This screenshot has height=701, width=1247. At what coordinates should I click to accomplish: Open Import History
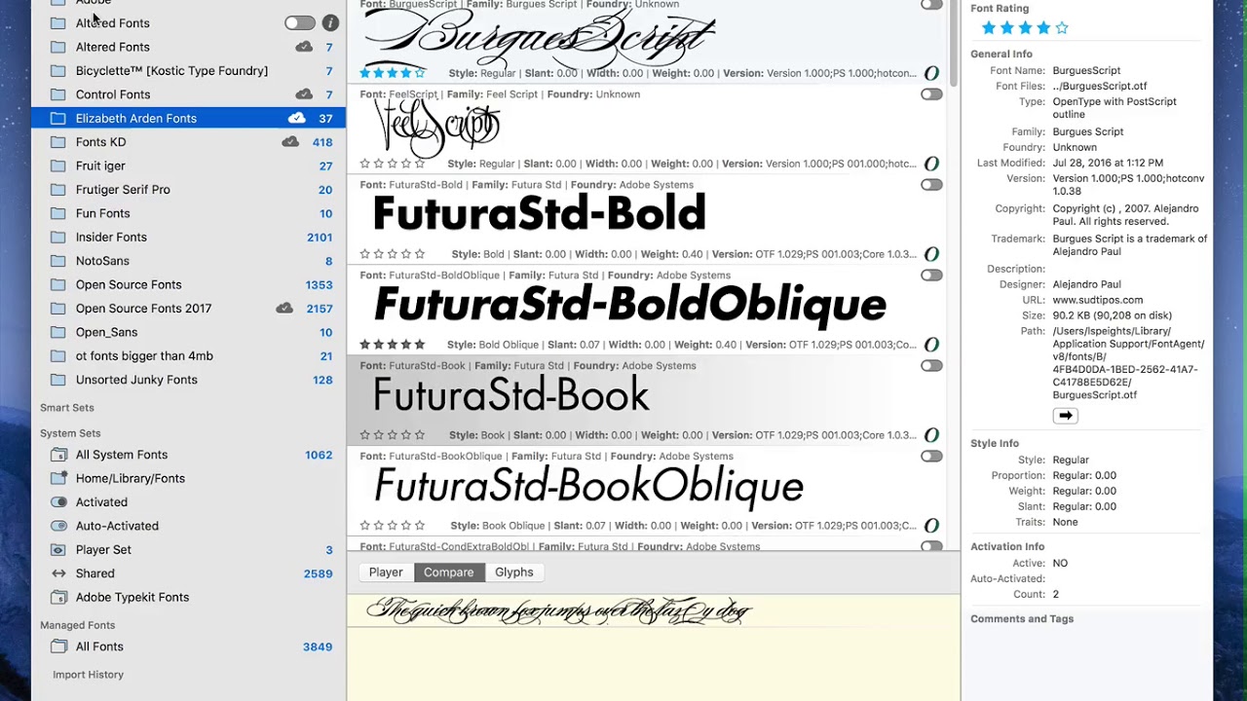pos(88,675)
